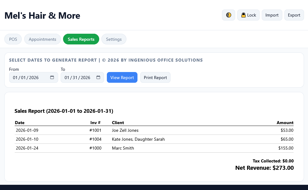Click client Kate Jones, Daughter Sarah
The height and width of the screenshot is (190, 308).
(138, 139)
